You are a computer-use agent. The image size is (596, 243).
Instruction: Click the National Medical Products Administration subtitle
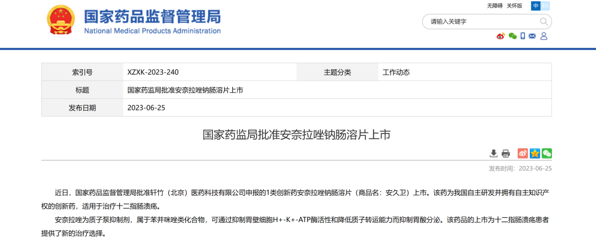pos(152,31)
